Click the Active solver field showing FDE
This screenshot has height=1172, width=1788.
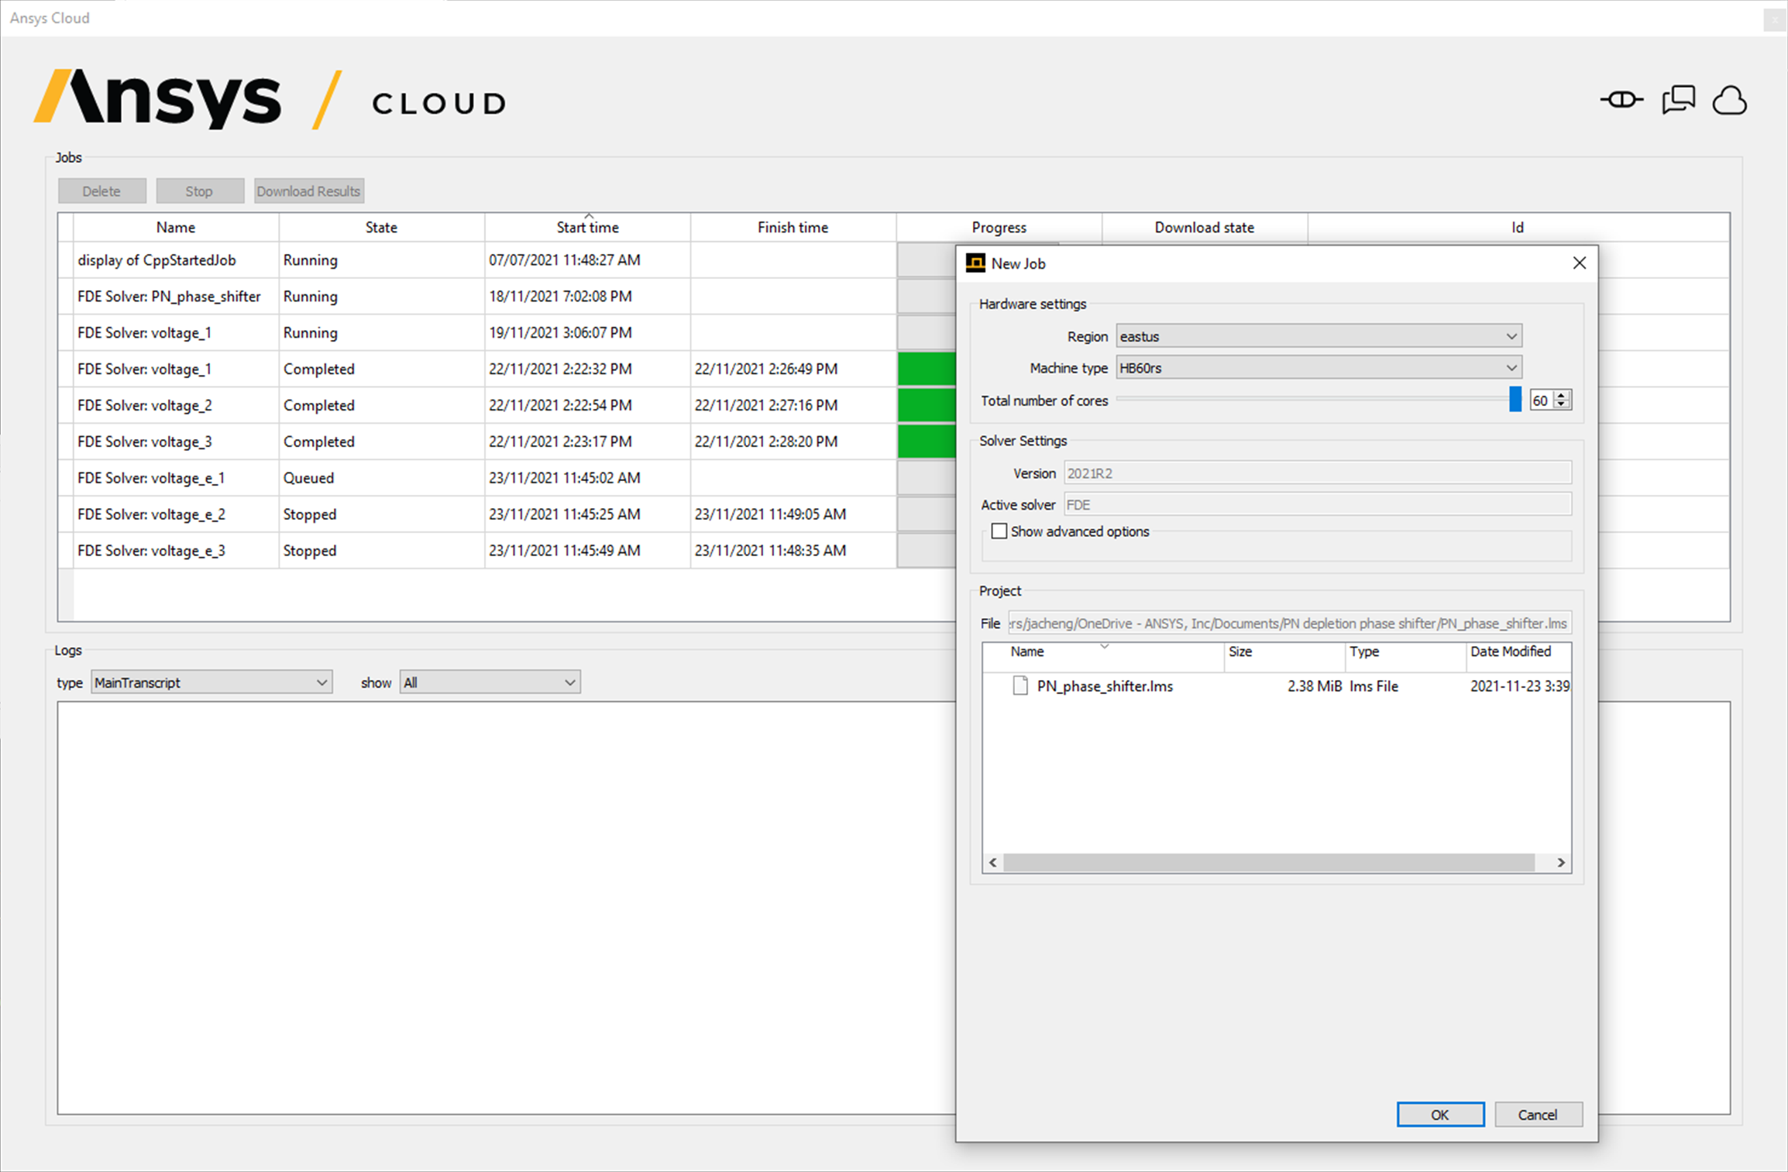[x=1317, y=505]
